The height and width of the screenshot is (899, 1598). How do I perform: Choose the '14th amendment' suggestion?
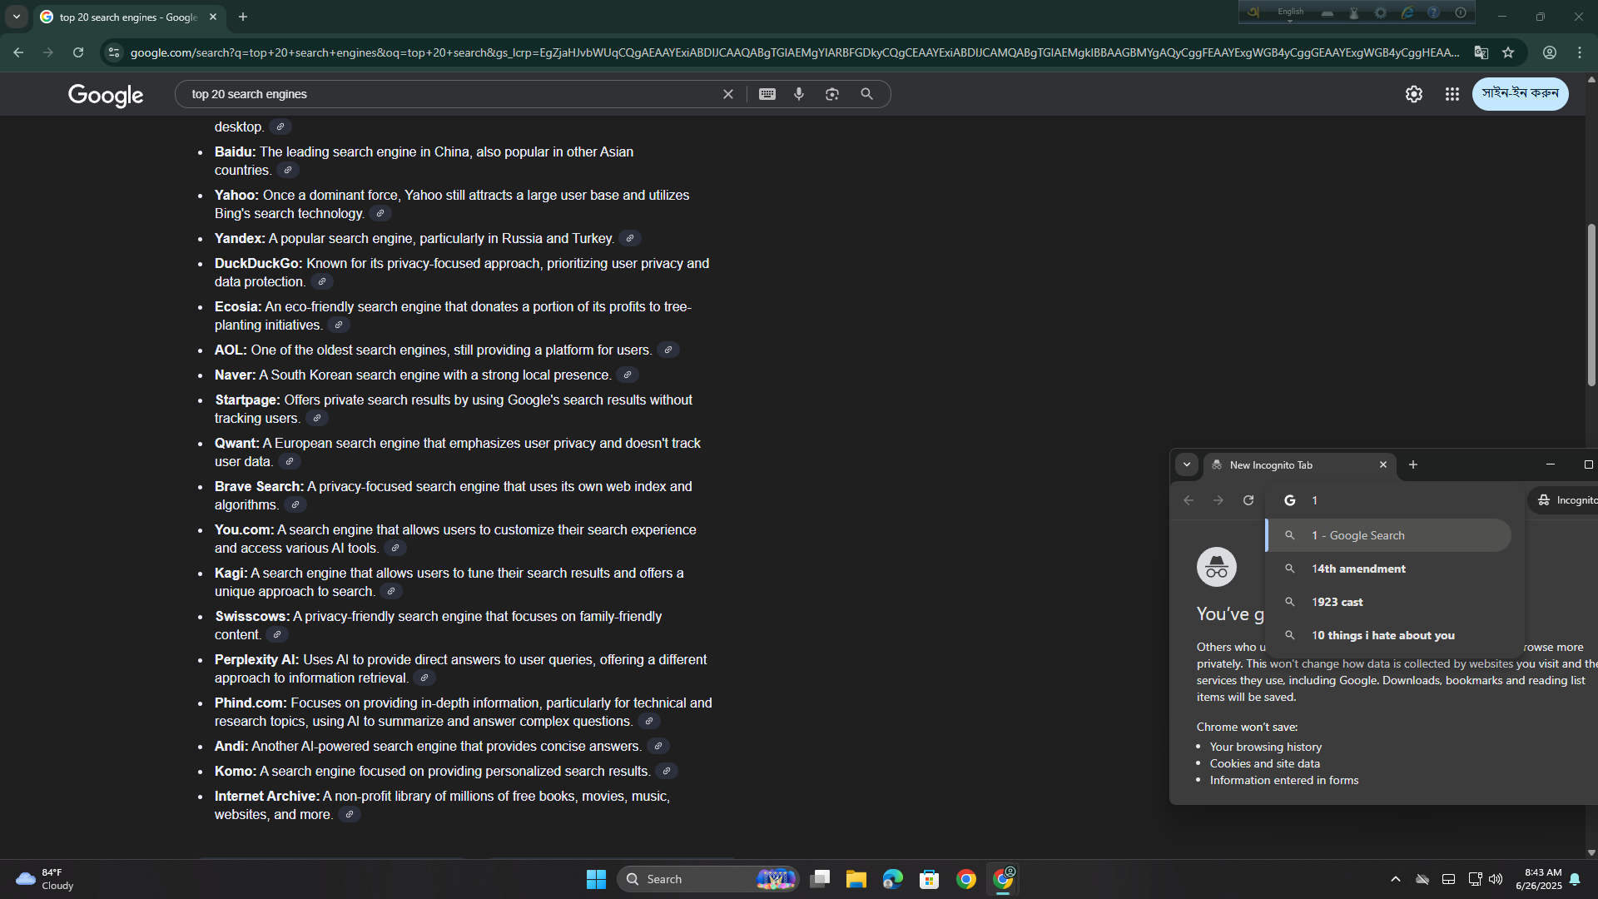tap(1388, 569)
